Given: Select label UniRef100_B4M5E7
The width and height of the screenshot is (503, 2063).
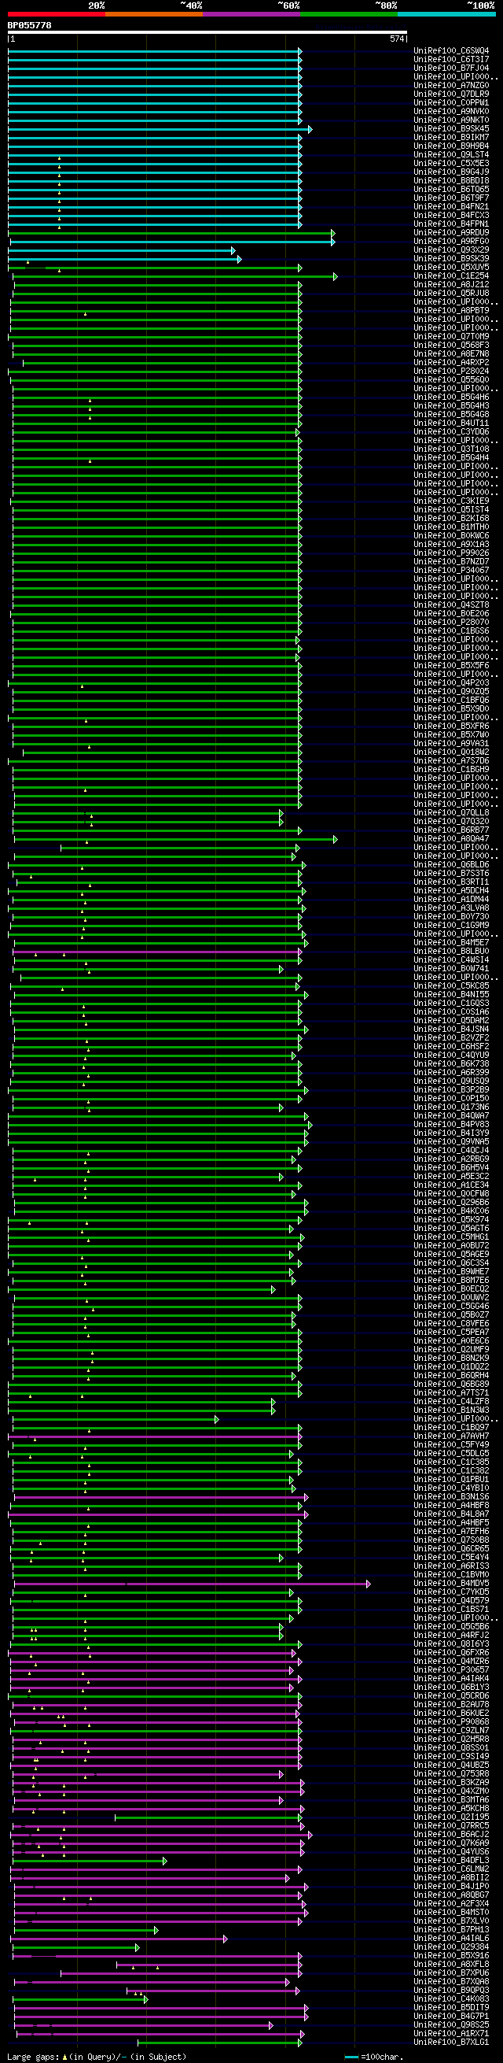Looking at the screenshot, I should (x=451, y=943).
